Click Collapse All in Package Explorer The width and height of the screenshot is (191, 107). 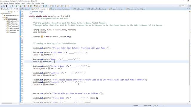coord(9,12)
